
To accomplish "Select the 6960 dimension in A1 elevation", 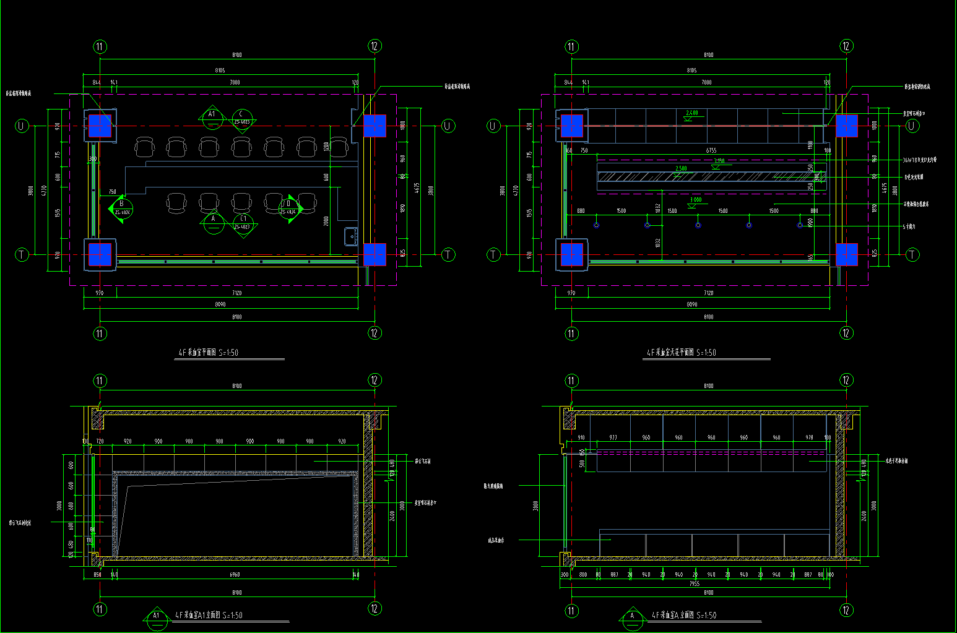I will coord(235,575).
